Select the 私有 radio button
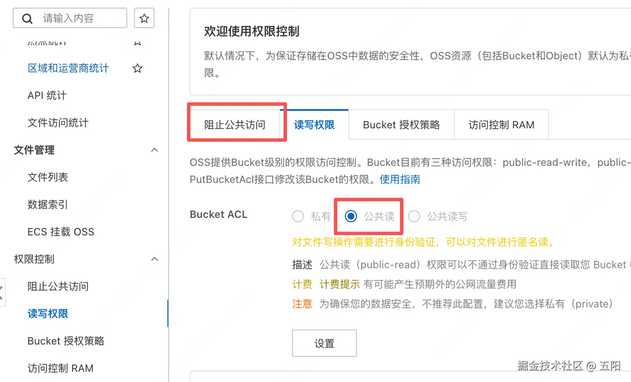 [x=298, y=216]
